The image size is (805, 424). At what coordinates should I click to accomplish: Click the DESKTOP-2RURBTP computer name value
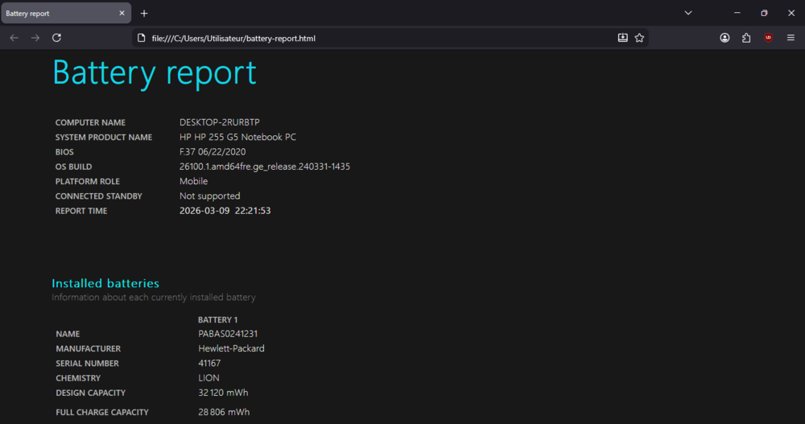point(220,122)
